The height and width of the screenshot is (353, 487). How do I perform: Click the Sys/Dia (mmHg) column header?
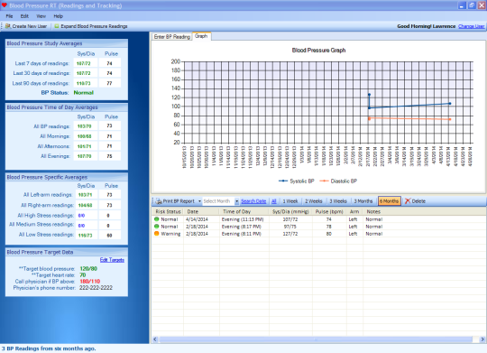[290, 211]
